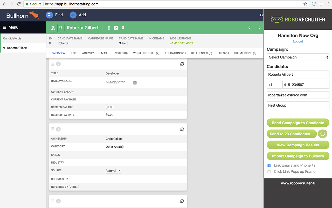332x208 pixels.
Task: Open the calendar picker for Date Available
Action: (135, 83)
